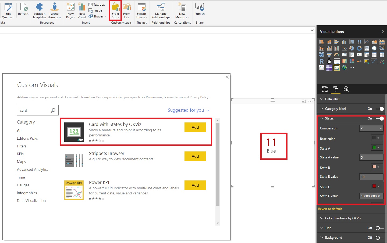Click the New Visual ribbon button
Screen dimensions: 387x243
[82, 11]
